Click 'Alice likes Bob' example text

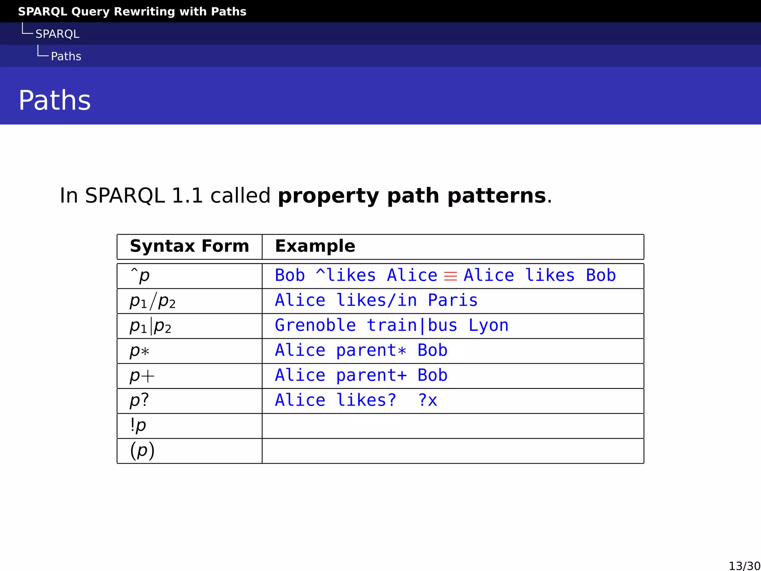pos(540,275)
